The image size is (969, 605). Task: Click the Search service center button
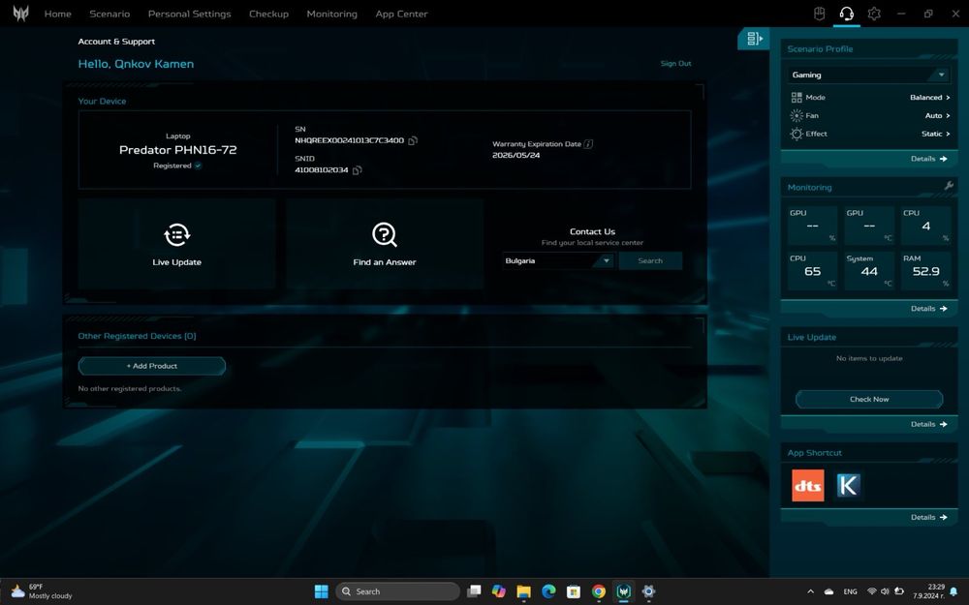click(x=650, y=261)
